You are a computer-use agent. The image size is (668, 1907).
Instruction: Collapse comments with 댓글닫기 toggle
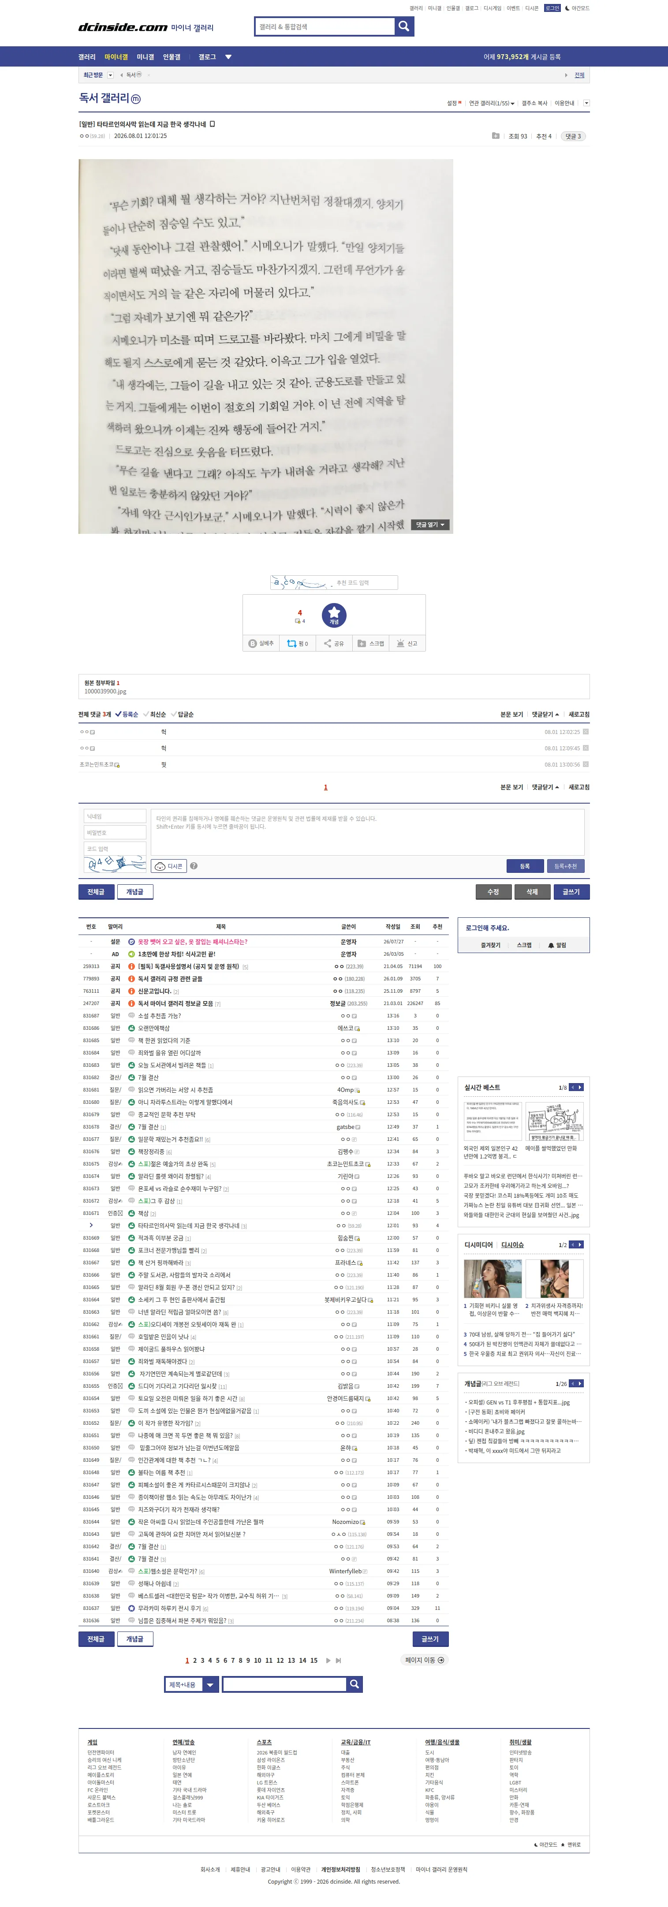546,715
